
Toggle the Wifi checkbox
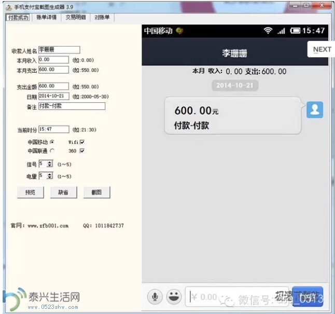tap(82, 142)
